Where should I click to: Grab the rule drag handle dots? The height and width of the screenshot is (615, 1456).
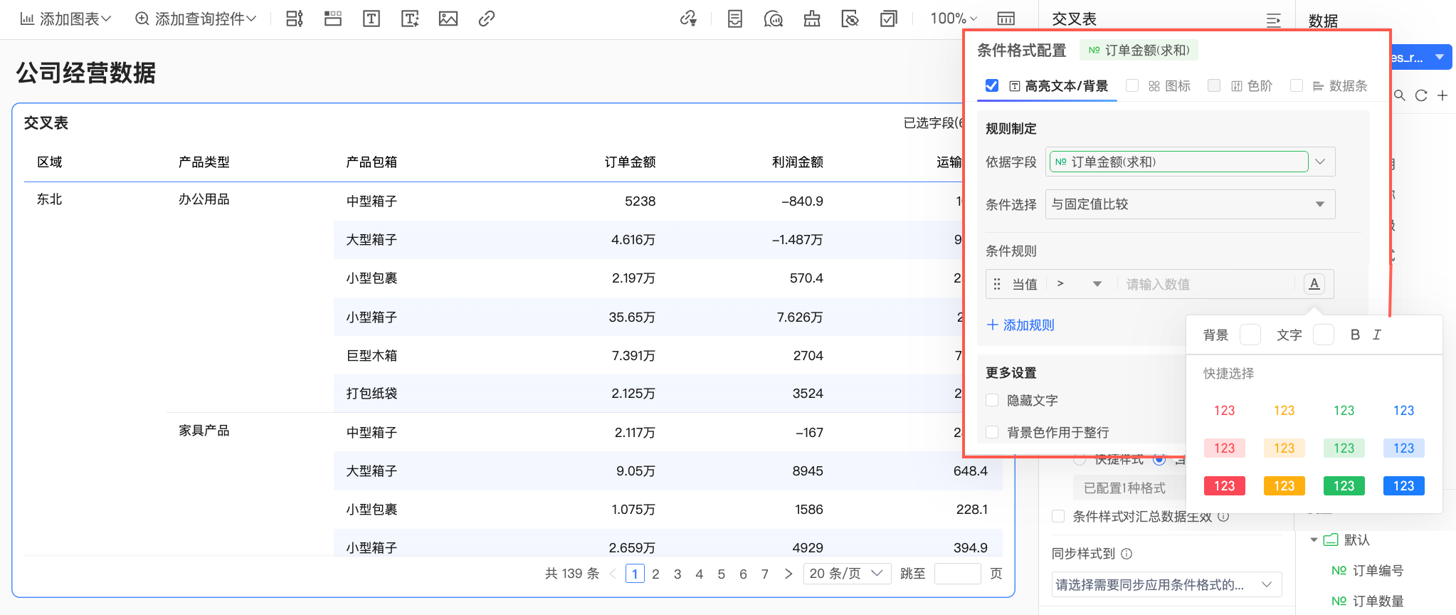(997, 284)
